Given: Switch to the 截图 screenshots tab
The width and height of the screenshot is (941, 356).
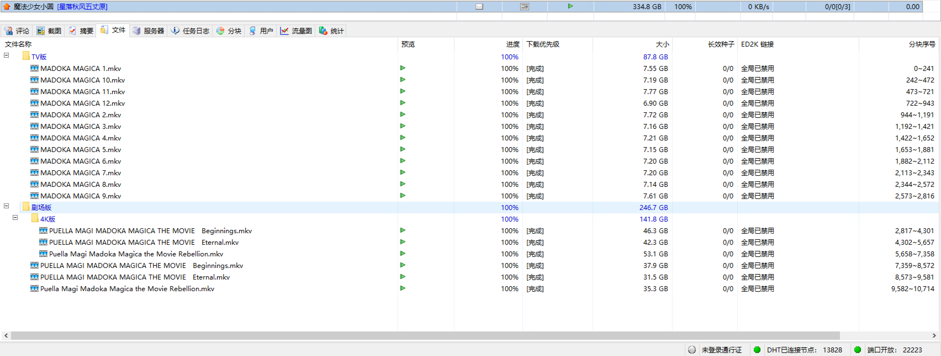Looking at the screenshot, I should coord(49,31).
